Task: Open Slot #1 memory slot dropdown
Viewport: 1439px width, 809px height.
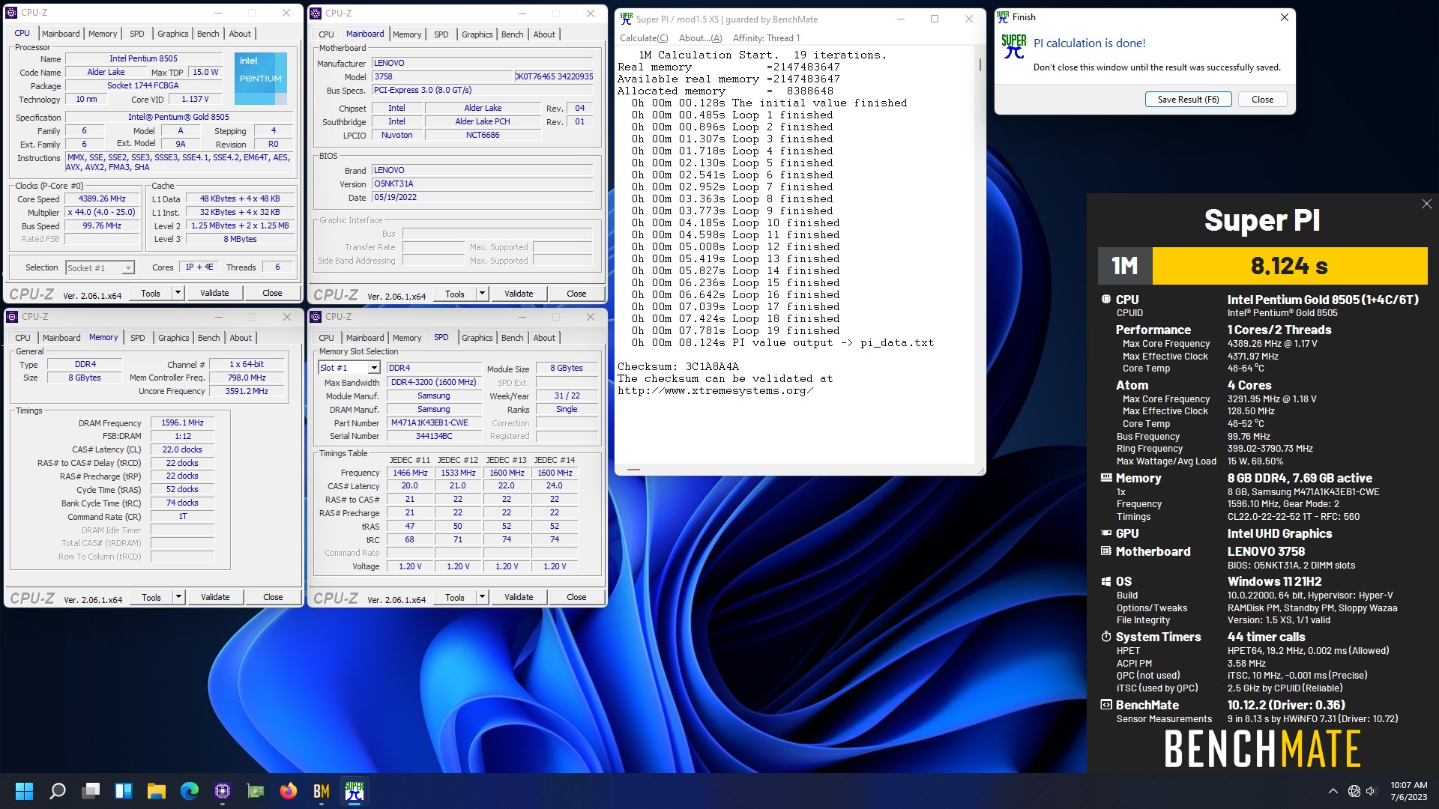Action: tap(349, 368)
